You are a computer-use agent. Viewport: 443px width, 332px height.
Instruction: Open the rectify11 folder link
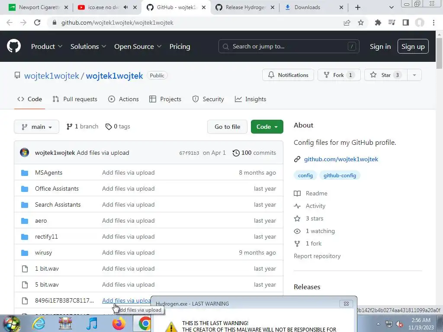[46, 236]
